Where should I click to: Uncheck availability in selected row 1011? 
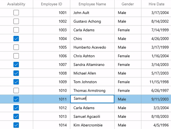pyautogui.click(x=16, y=99)
